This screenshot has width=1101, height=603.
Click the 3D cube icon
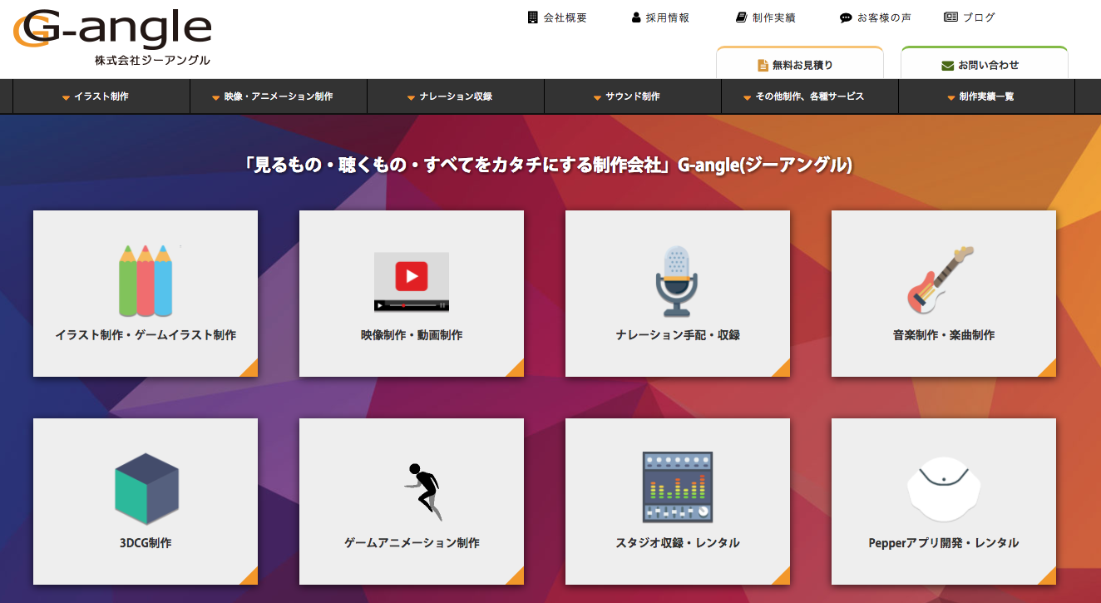click(x=146, y=488)
